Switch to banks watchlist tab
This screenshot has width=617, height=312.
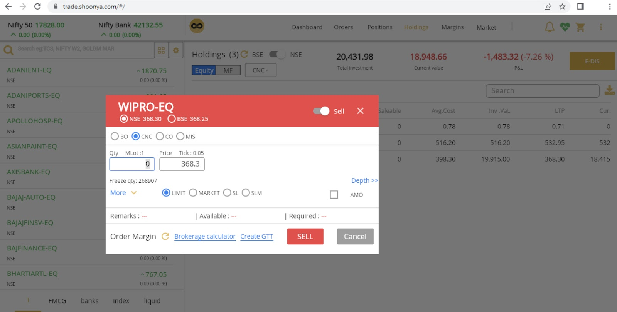pyautogui.click(x=89, y=301)
